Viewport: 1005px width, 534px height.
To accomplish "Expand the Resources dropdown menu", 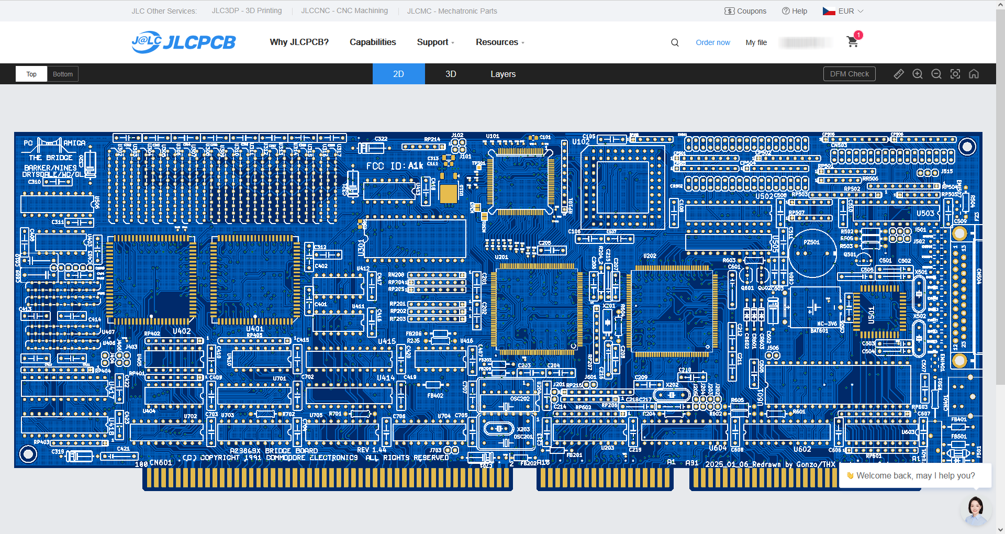I will tap(500, 42).
